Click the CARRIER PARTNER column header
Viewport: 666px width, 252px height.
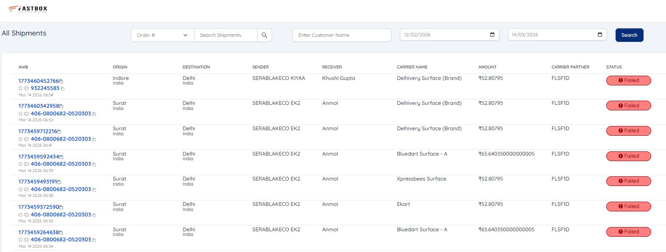point(570,67)
